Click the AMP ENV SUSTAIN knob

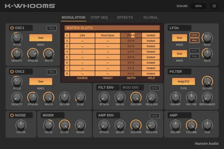[136, 125]
